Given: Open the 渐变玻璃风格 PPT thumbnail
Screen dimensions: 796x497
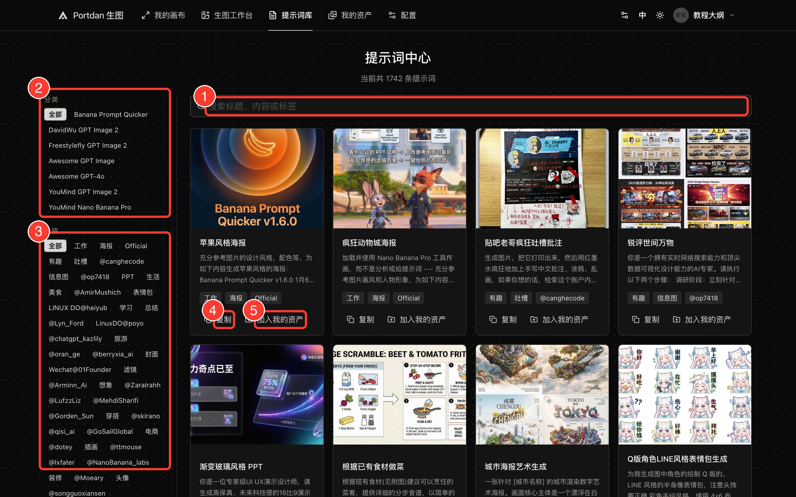Looking at the screenshot, I should [x=257, y=395].
